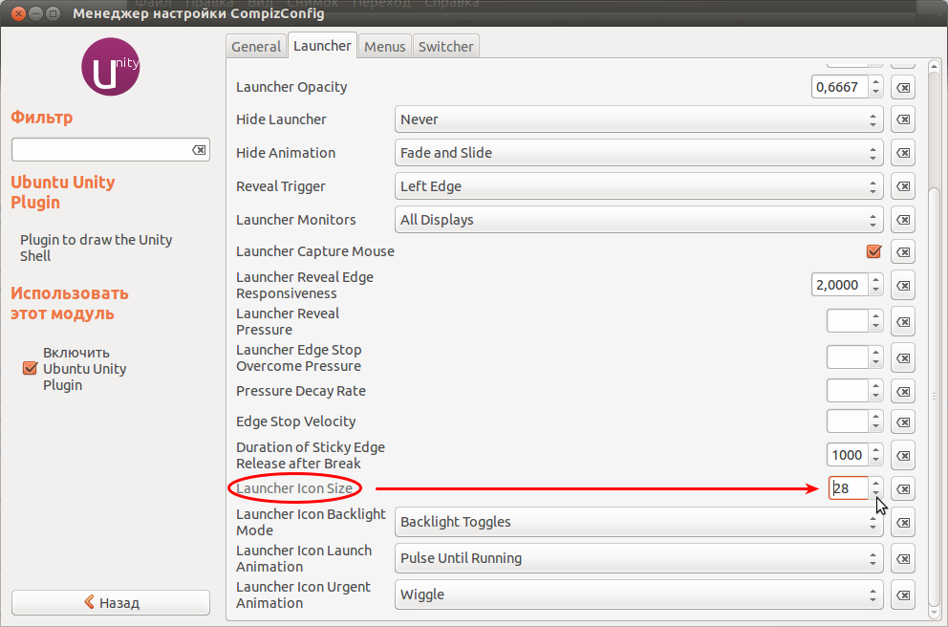Click the Launcher Reveal Pressure field
Image resolution: width=948 pixels, height=627 pixels.
[x=848, y=322]
